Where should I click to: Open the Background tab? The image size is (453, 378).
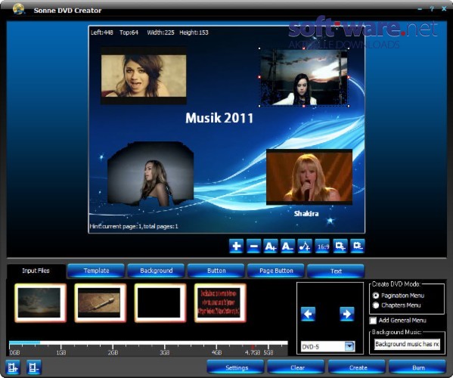(157, 271)
